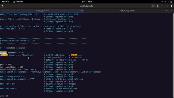This screenshot has height=98, width=174.
Task: Switch to the Ansible_Controller tab
Action: point(42,11)
